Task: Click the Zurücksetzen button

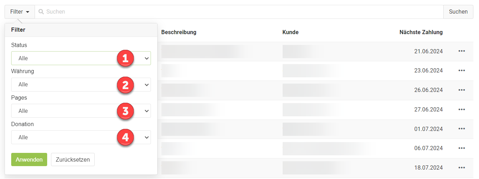Action: (73, 159)
